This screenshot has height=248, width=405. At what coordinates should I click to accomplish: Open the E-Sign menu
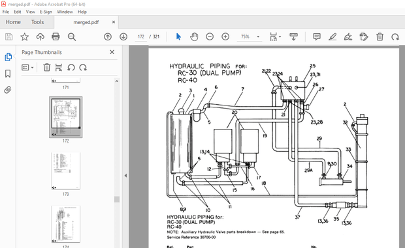(46, 12)
